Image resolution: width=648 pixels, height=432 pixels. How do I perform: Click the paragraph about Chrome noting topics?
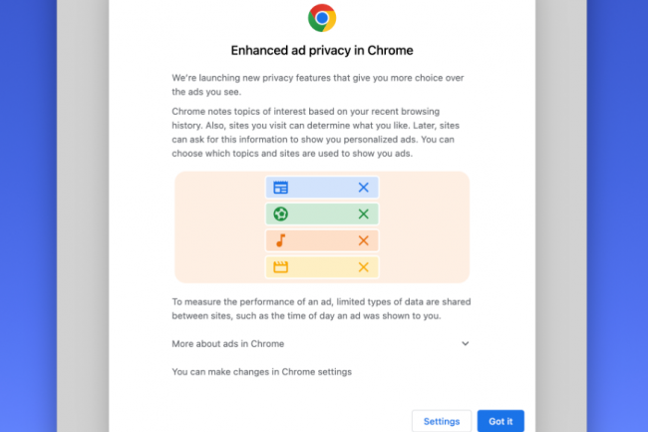pyautogui.click(x=319, y=132)
